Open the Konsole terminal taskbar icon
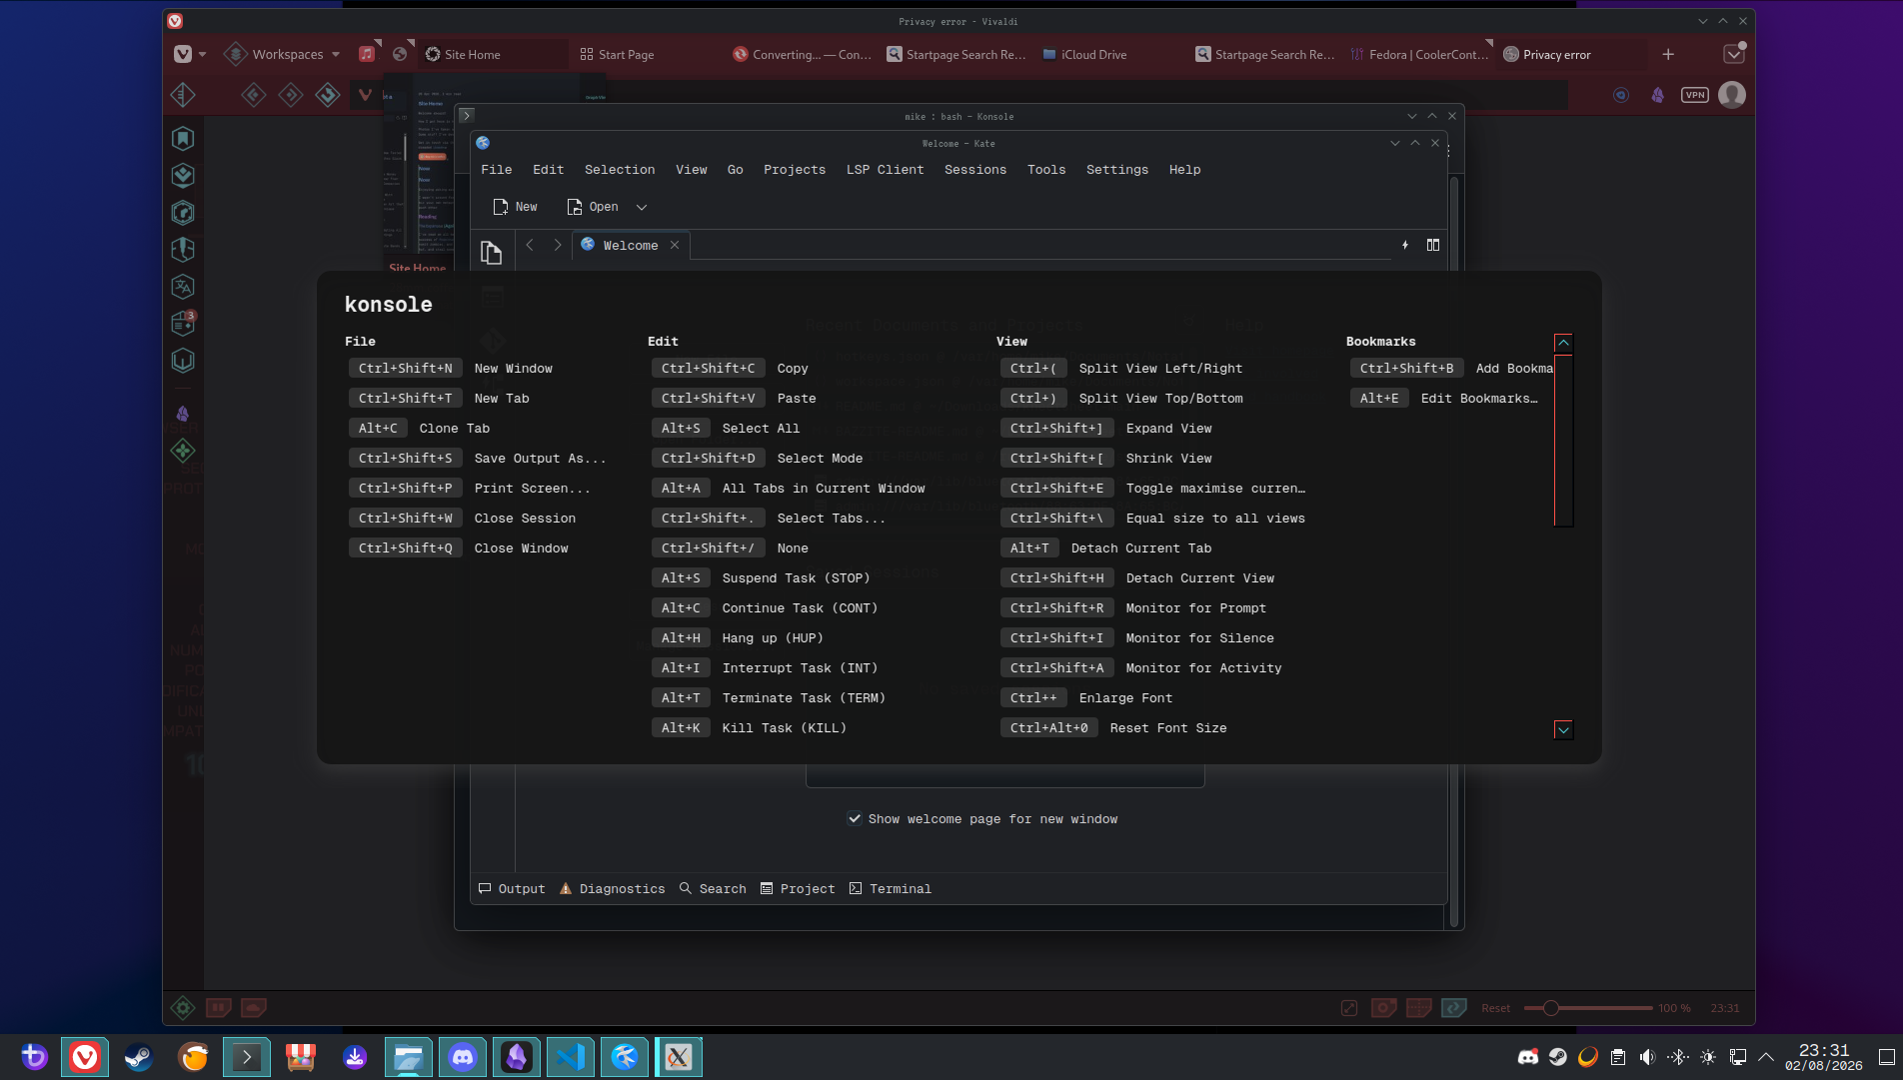Viewport: 1903px width, 1080px height. tap(247, 1057)
